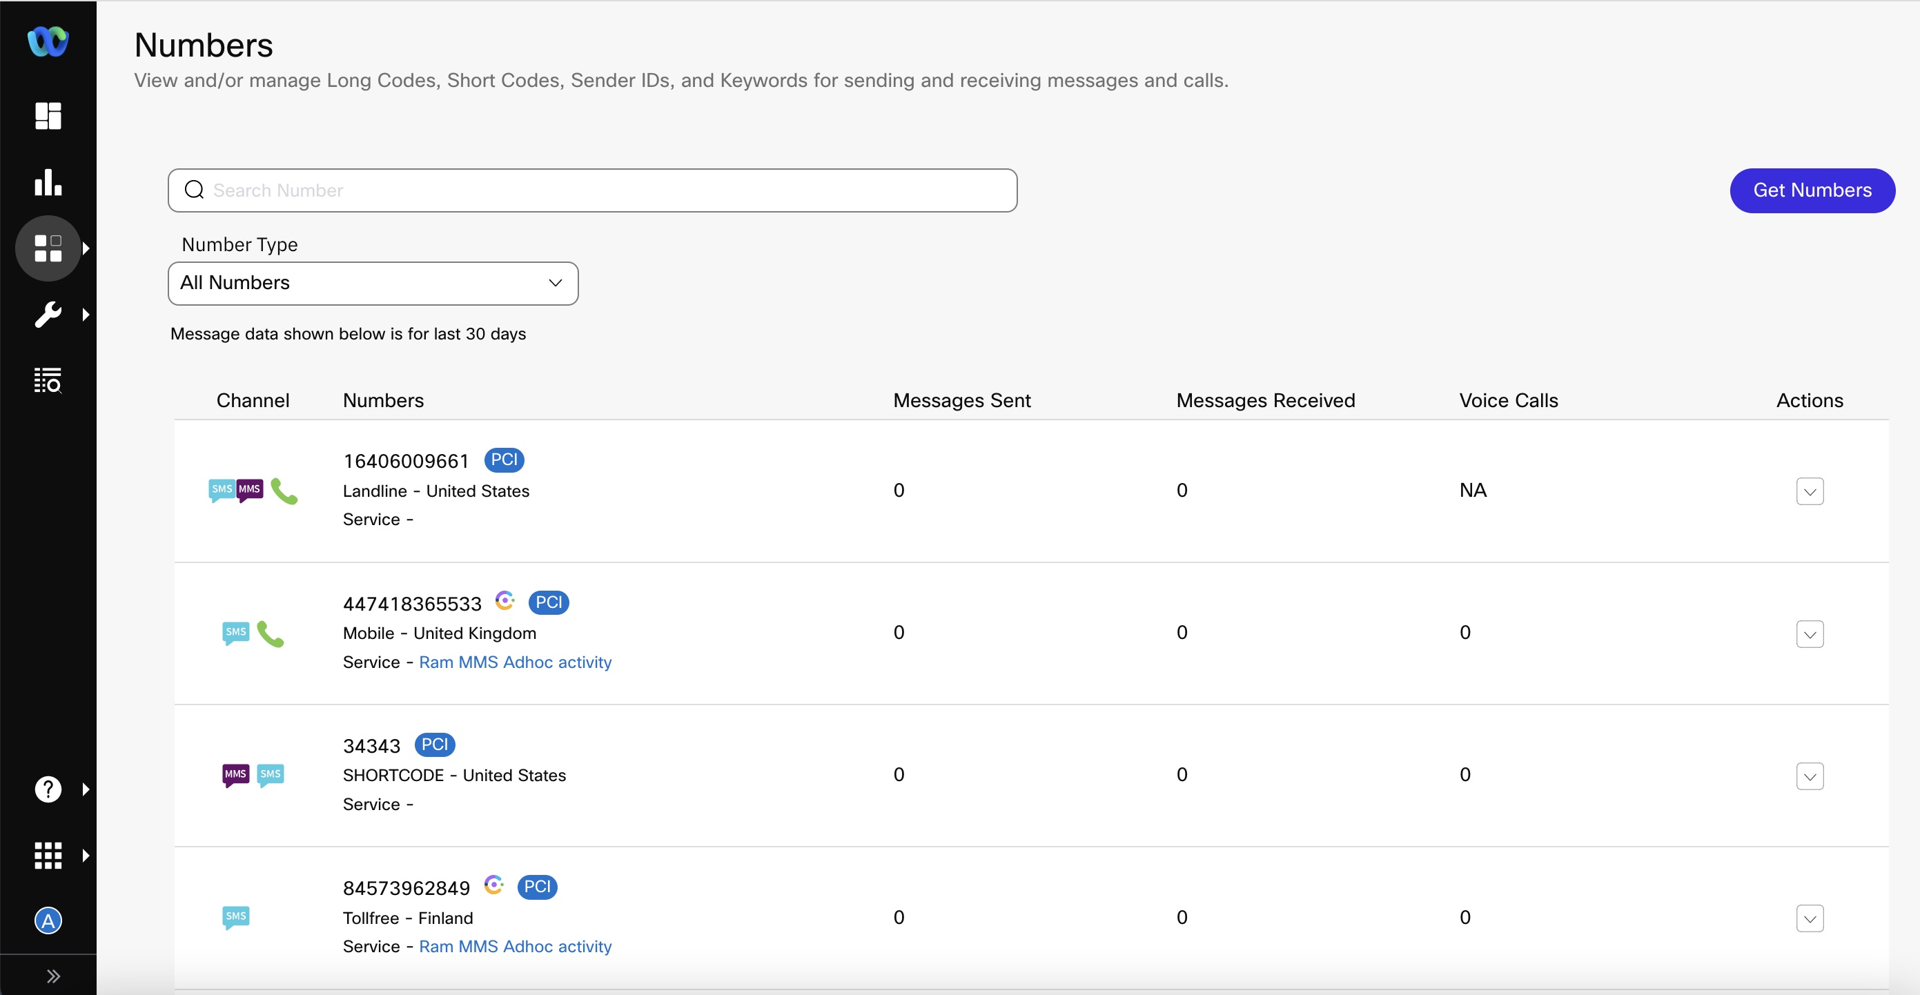The width and height of the screenshot is (1920, 995).
Task: Click the PCI badge on number 447418365533
Action: (x=547, y=602)
